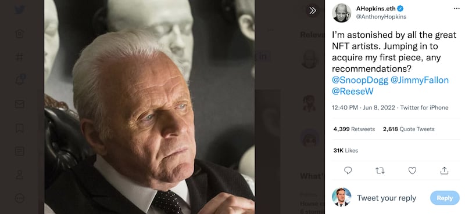
Task: Click the reply speech bubble icon
Action: tap(348, 171)
